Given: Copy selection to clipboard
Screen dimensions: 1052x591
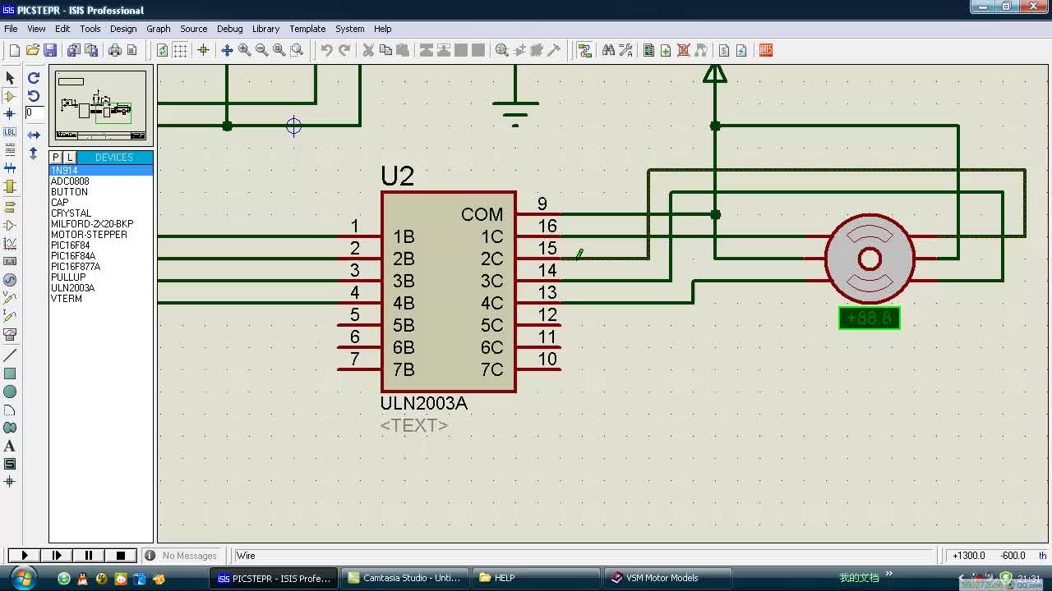Looking at the screenshot, I should (x=385, y=50).
